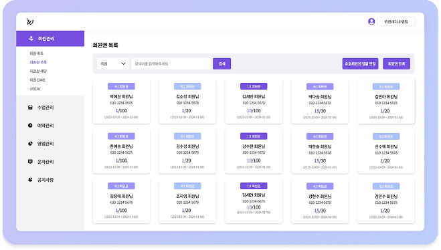Open 신수혜 회원님 membership card
The height and width of the screenshot is (250, 441).
pyautogui.click(x=386, y=151)
